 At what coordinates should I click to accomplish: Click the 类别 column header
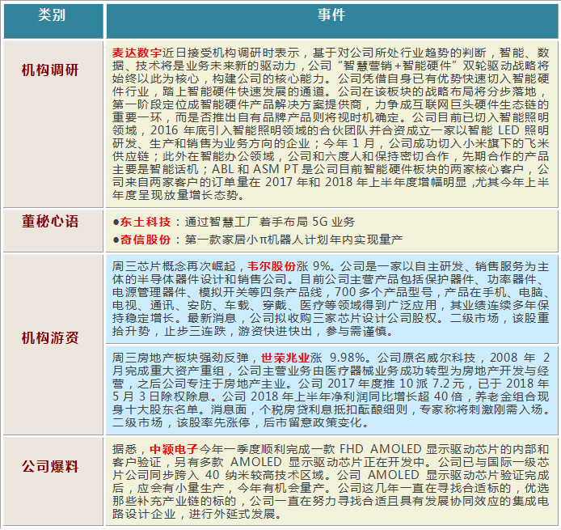point(53,16)
